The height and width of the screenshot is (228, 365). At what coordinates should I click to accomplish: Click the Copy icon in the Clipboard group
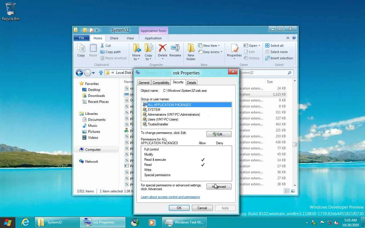click(81, 48)
